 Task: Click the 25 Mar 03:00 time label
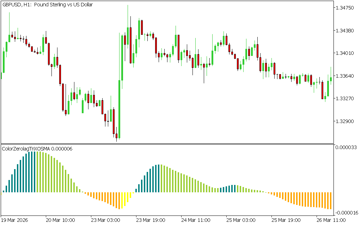pos(240,220)
